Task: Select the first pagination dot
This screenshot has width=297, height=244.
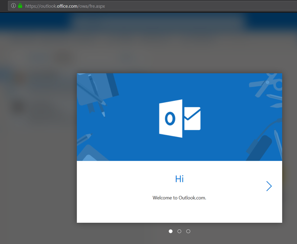Action: (171, 231)
